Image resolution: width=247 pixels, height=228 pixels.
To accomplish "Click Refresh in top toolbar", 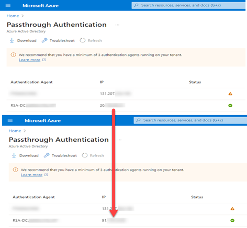I will point(91,40).
